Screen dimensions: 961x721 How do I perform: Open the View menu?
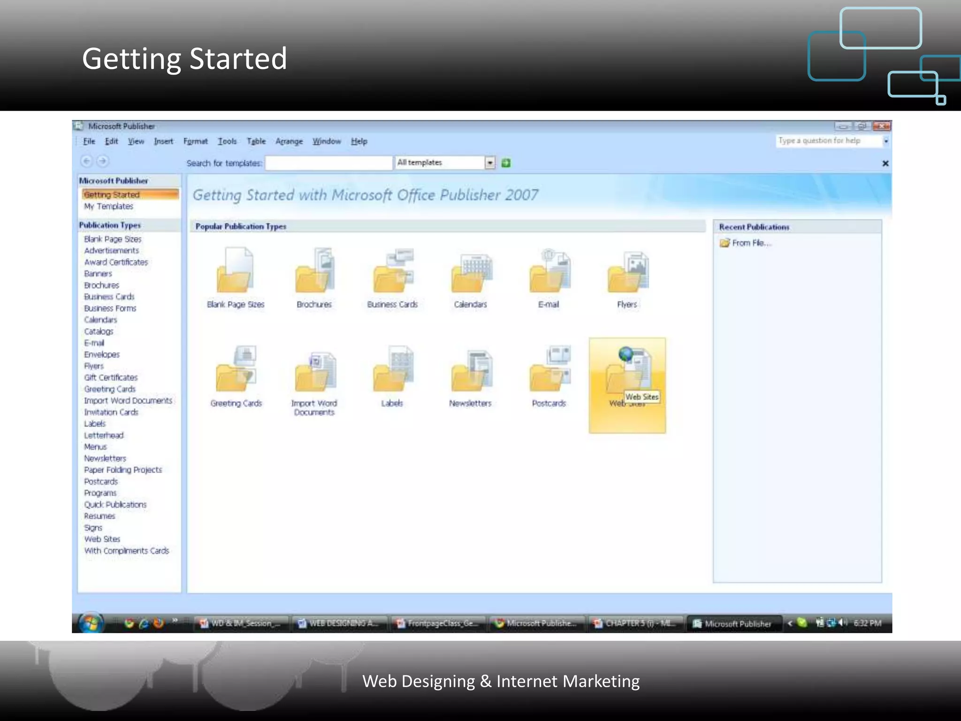pyautogui.click(x=136, y=141)
